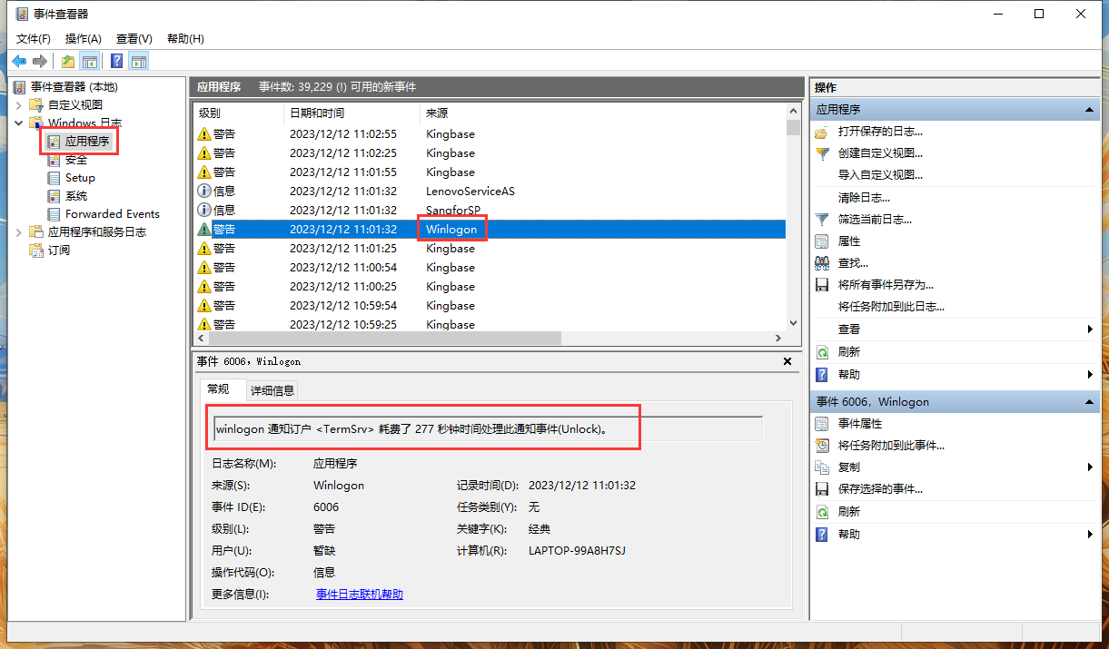Sort events by the 来源 column header

coord(602,113)
